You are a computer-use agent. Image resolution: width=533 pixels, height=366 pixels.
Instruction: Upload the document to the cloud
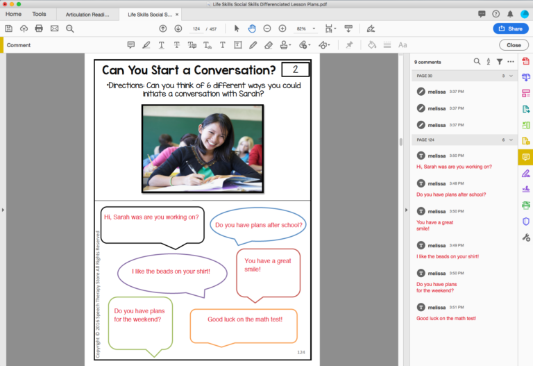24,28
